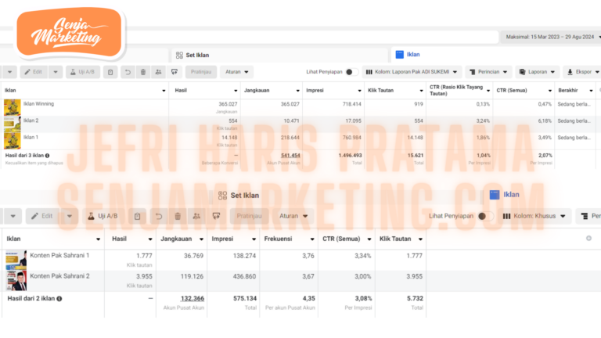Open Kolom: Laporan Pak ADI SUKEMI dropdown
601x338 pixels.
pyautogui.click(x=412, y=72)
